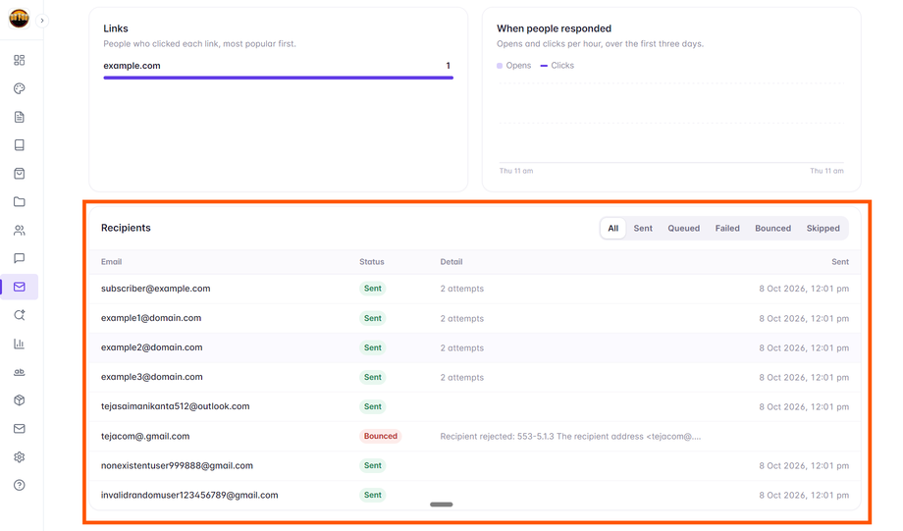This screenshot has height=531, width=903.
Task: Click the Sent column header
Action: (x=840, y=261)
